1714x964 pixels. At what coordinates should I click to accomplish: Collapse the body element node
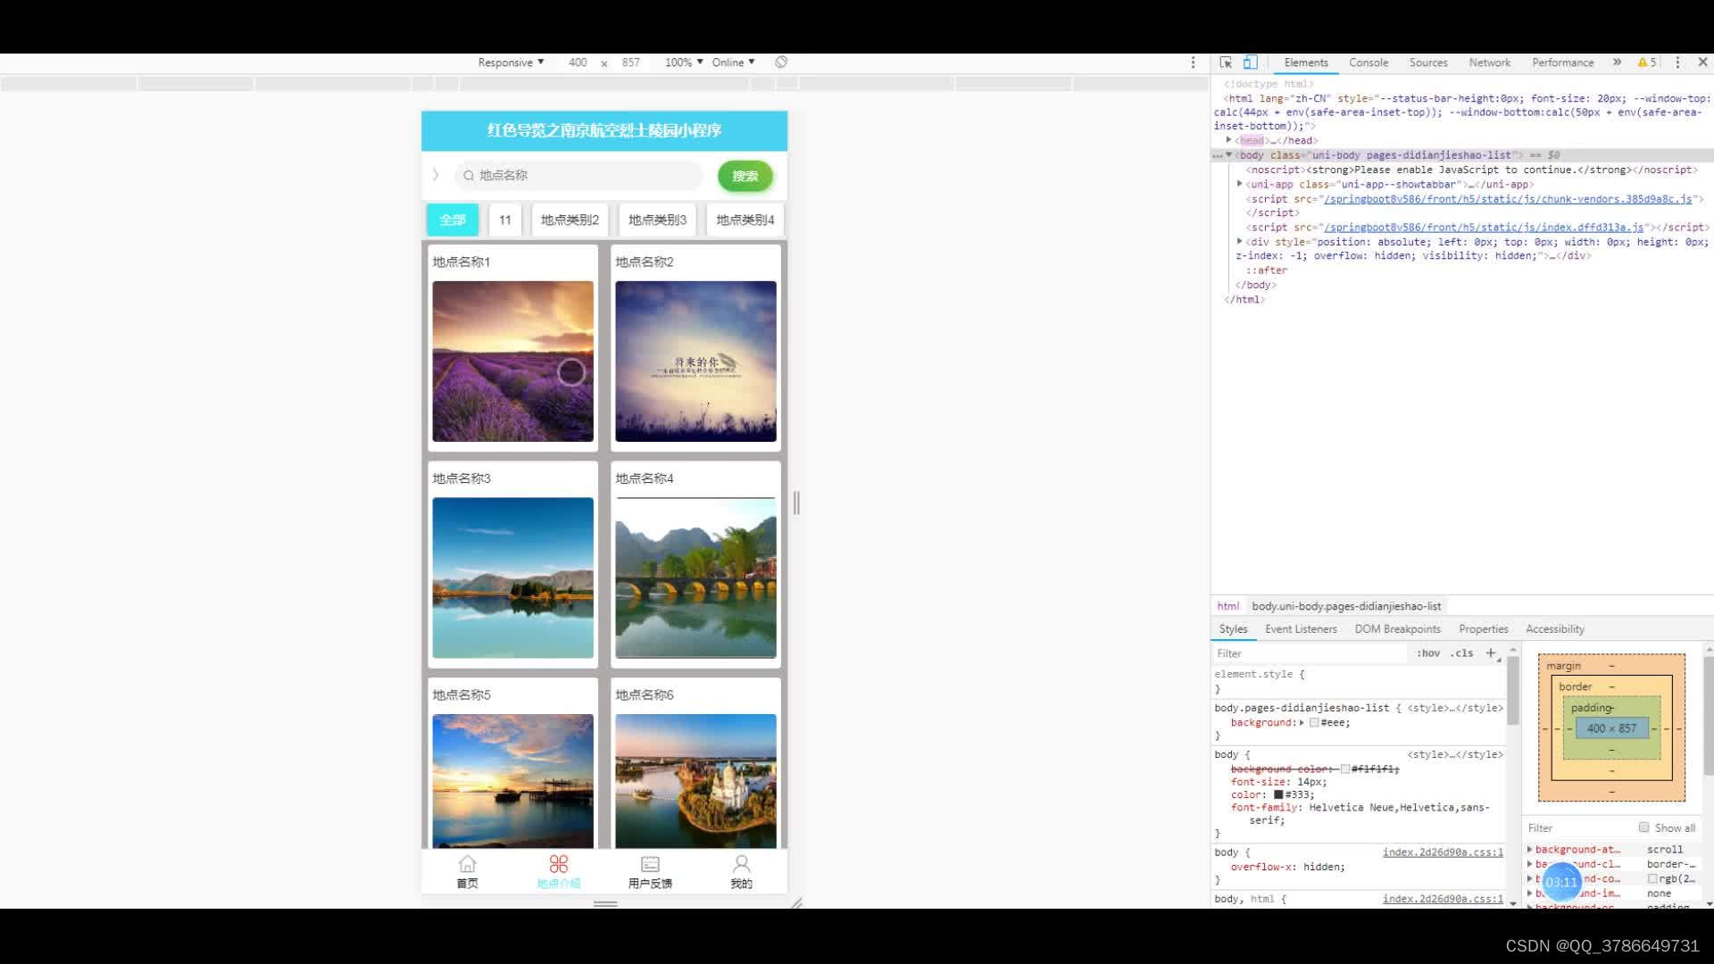pyautogui.click(x=1229, y=154)
